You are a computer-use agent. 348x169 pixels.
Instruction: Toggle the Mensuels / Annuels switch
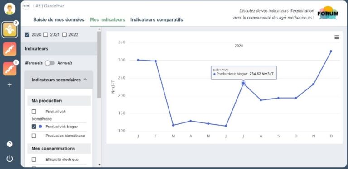point(50,63)
